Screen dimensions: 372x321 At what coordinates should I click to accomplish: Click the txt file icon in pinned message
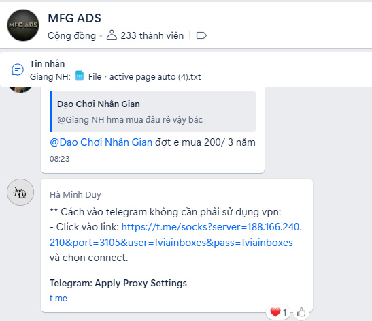80,76
